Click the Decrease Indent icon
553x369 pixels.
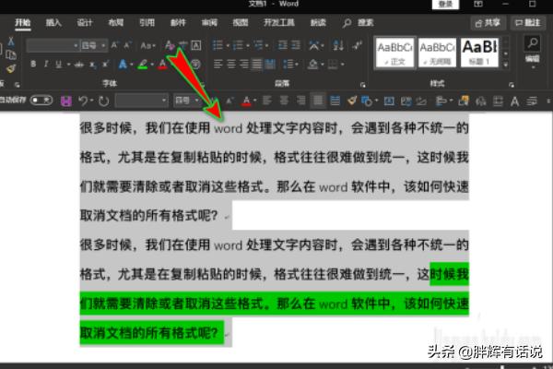pyautogui.click(x=283, y=45)
